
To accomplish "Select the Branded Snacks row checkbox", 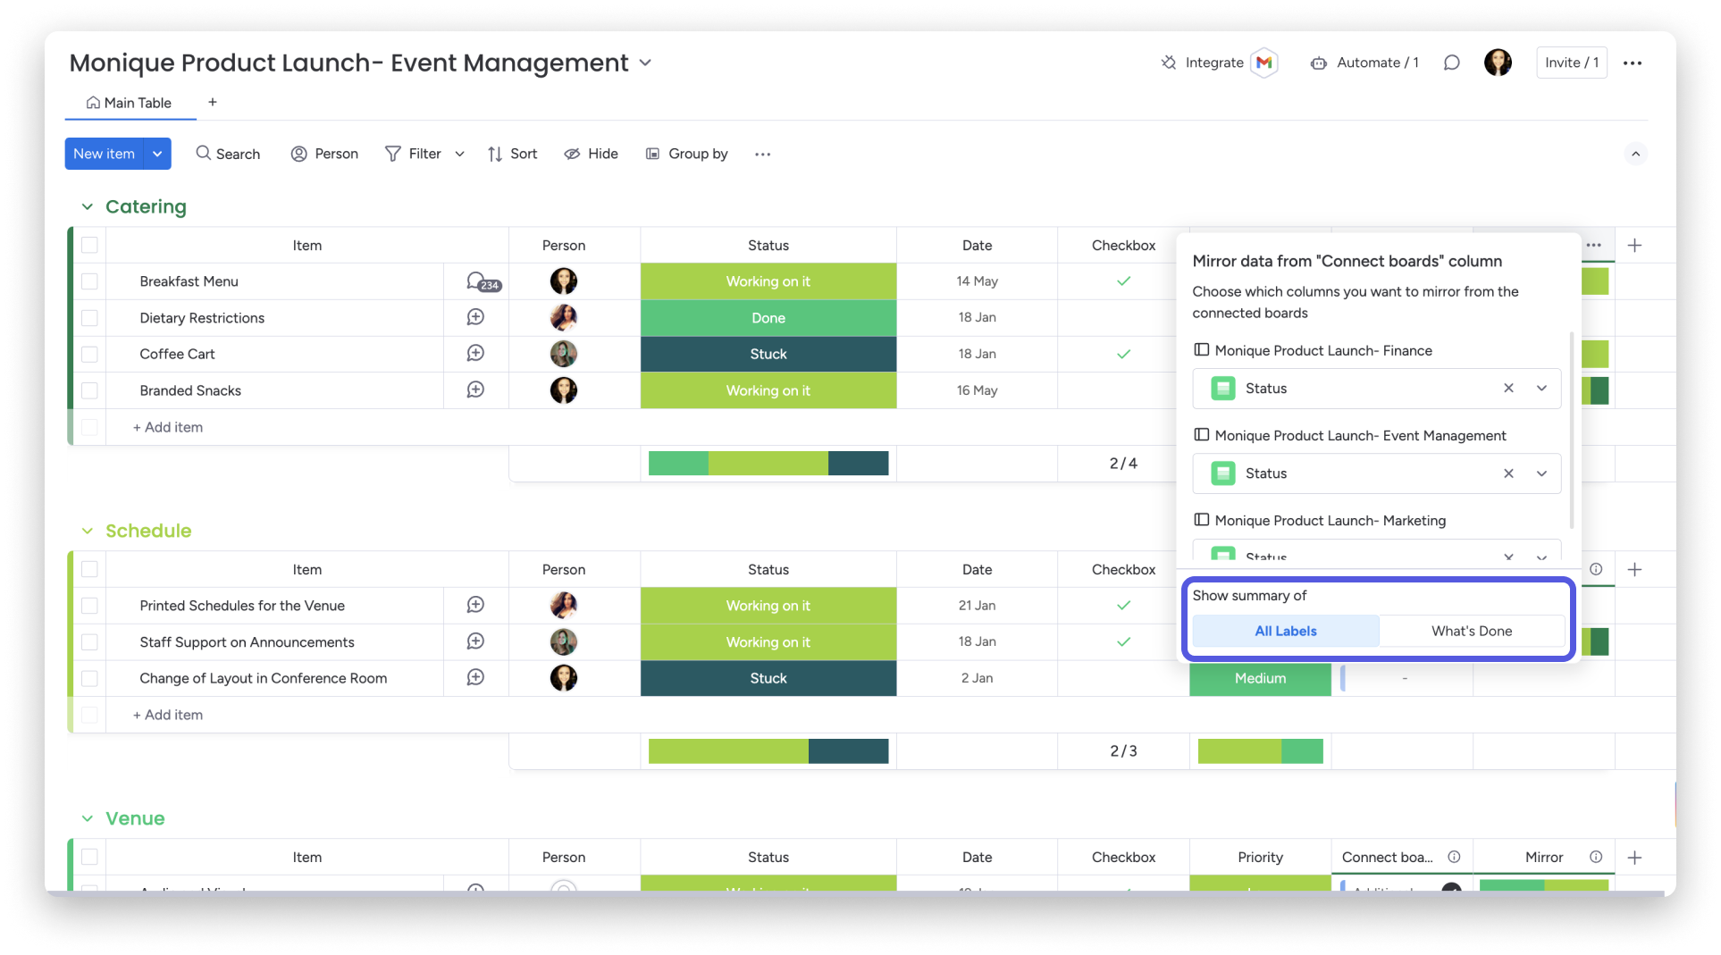I will point(89,390).
